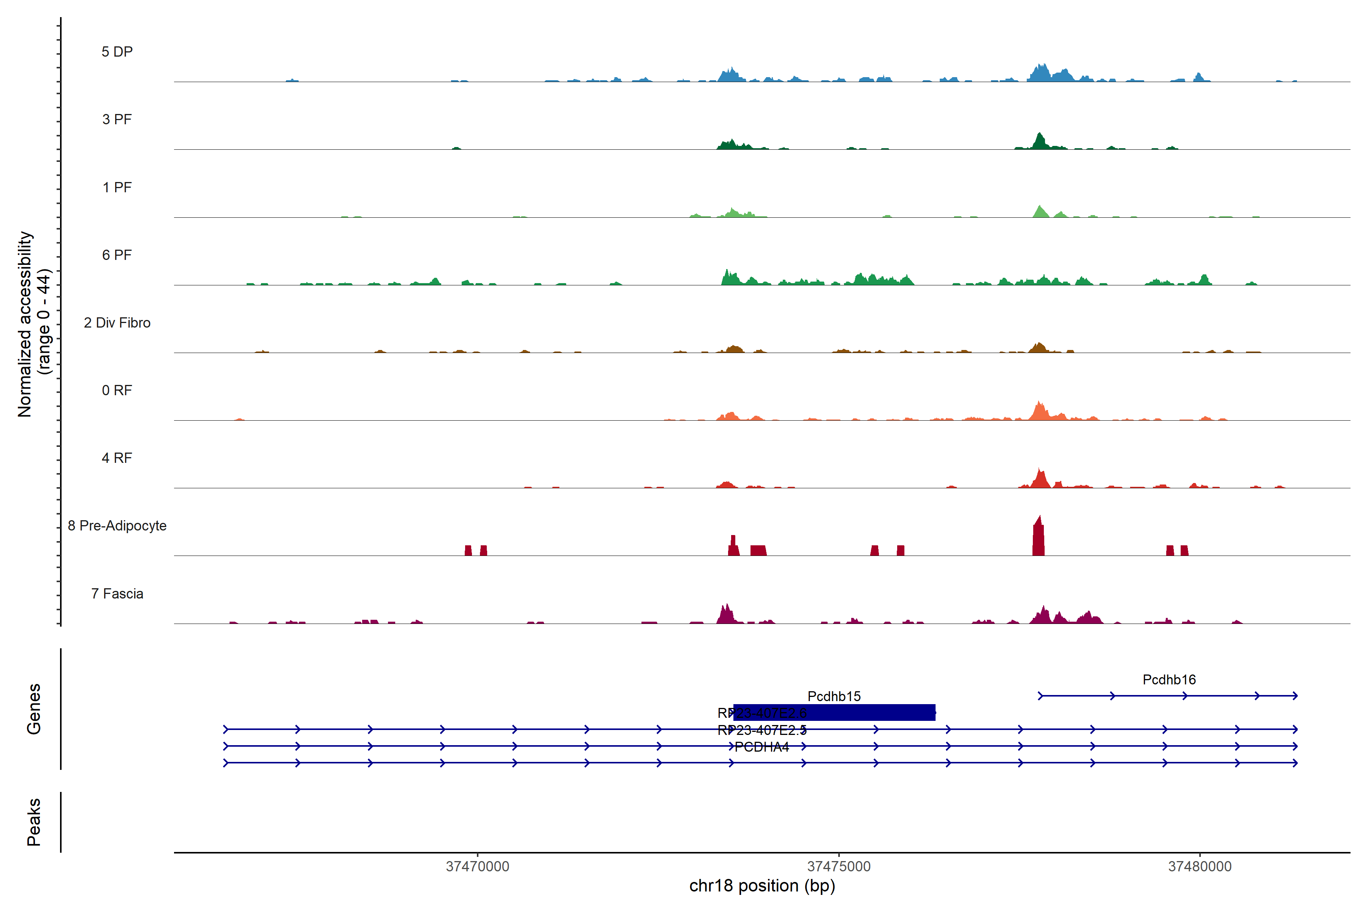Click the 37470000 axis tick label

pos(478,866)
